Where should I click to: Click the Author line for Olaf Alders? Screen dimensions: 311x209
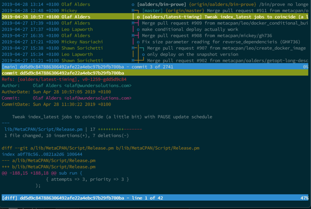click(x=66, y=86)
